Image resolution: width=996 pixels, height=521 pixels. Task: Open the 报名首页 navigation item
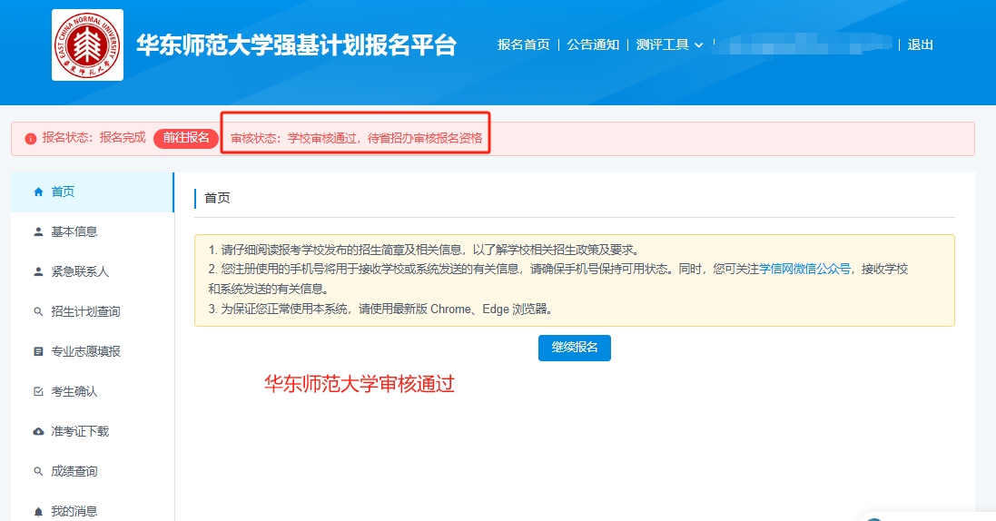click(523, 44)
